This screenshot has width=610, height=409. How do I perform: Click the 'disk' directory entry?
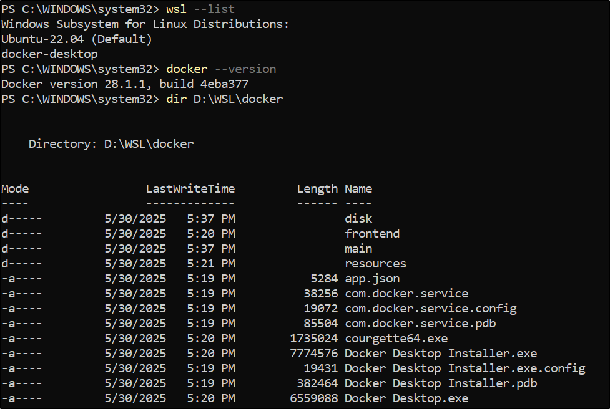pos(358,219)
